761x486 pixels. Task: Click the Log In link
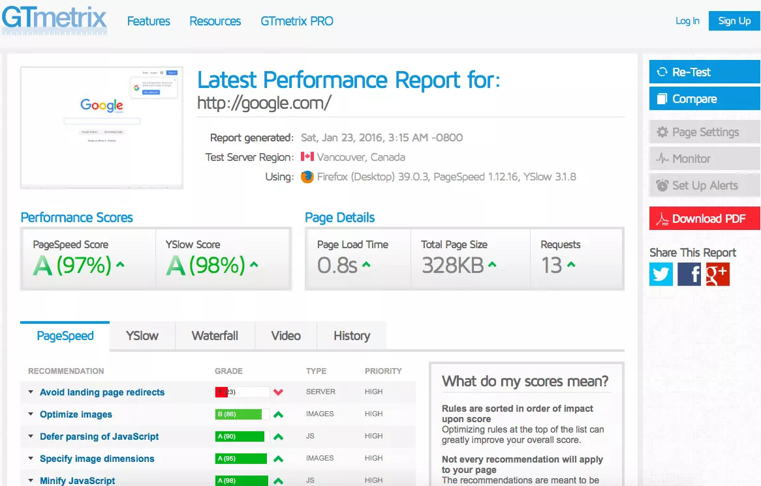pos(687,21)
